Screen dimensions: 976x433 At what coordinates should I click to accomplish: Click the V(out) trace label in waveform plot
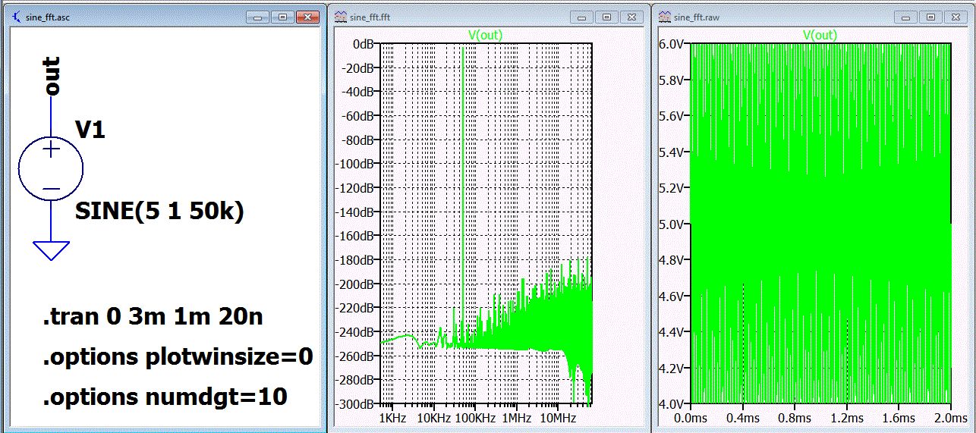coord(820,35)
